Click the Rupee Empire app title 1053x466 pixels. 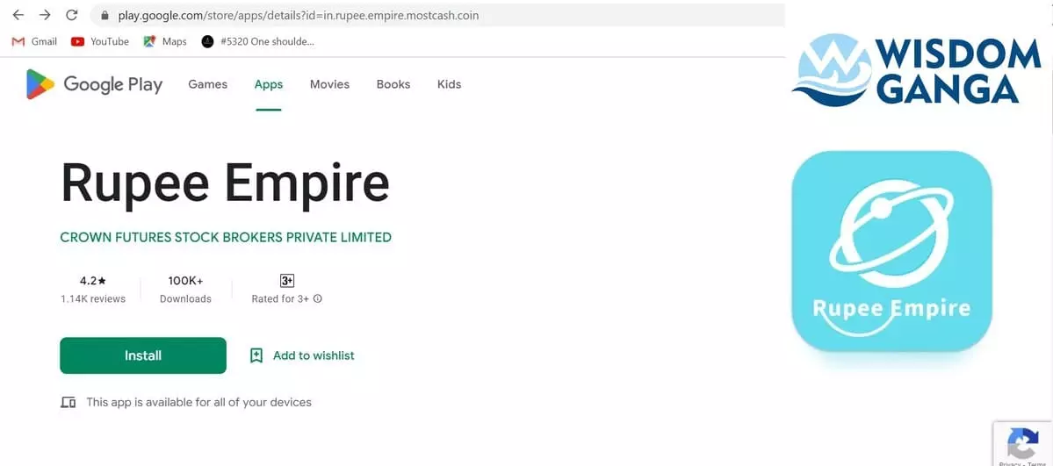click(225, 183)
